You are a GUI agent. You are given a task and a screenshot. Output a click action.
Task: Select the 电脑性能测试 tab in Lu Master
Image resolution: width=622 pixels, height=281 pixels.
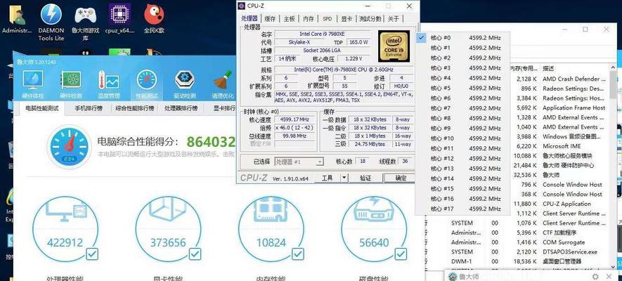[x=42, y=108]
